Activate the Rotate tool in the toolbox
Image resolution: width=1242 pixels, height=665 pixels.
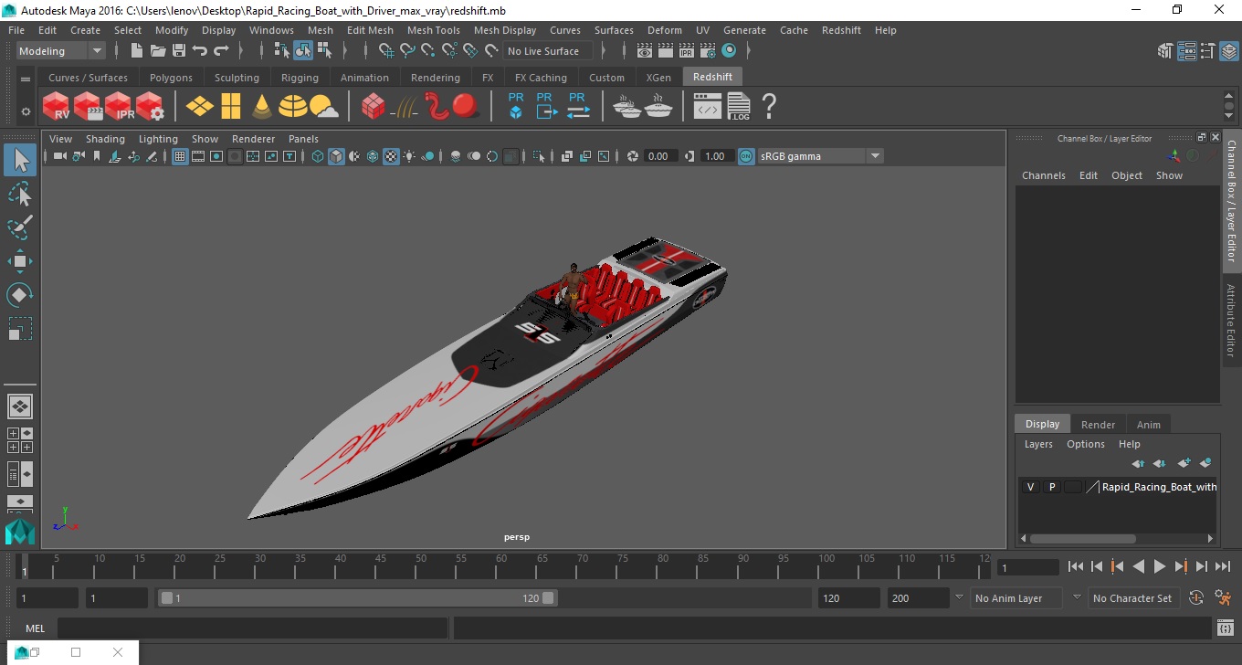click(x=20, y=295)
